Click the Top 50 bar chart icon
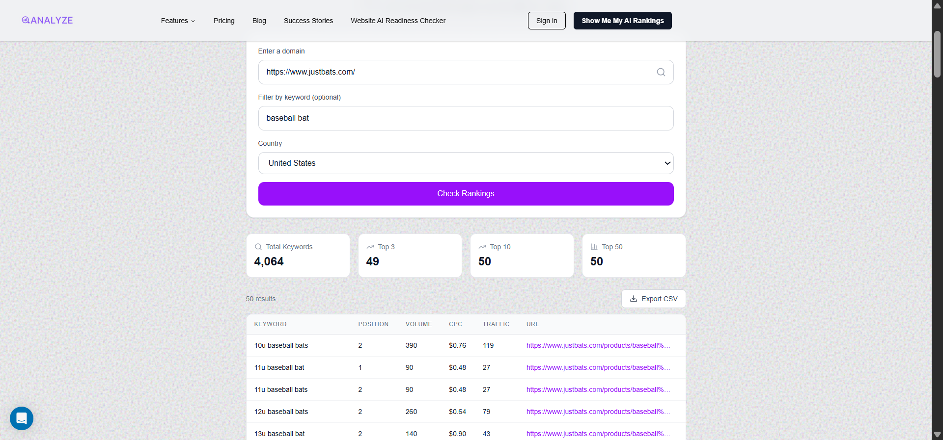The height and width of the screenshot is (440, 943). pos(594,247)
